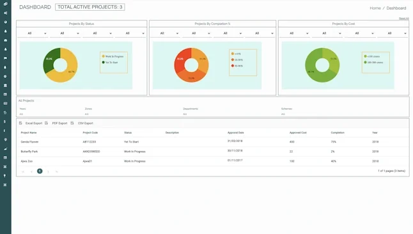The width and height of the screenshot is (413, 234).
Task: Select the Genda Flyover project name
Action: point(29,142)
